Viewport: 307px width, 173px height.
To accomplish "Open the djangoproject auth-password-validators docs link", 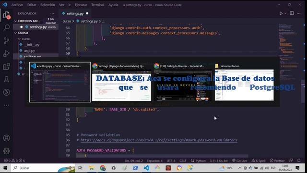I will click(159, 140).
